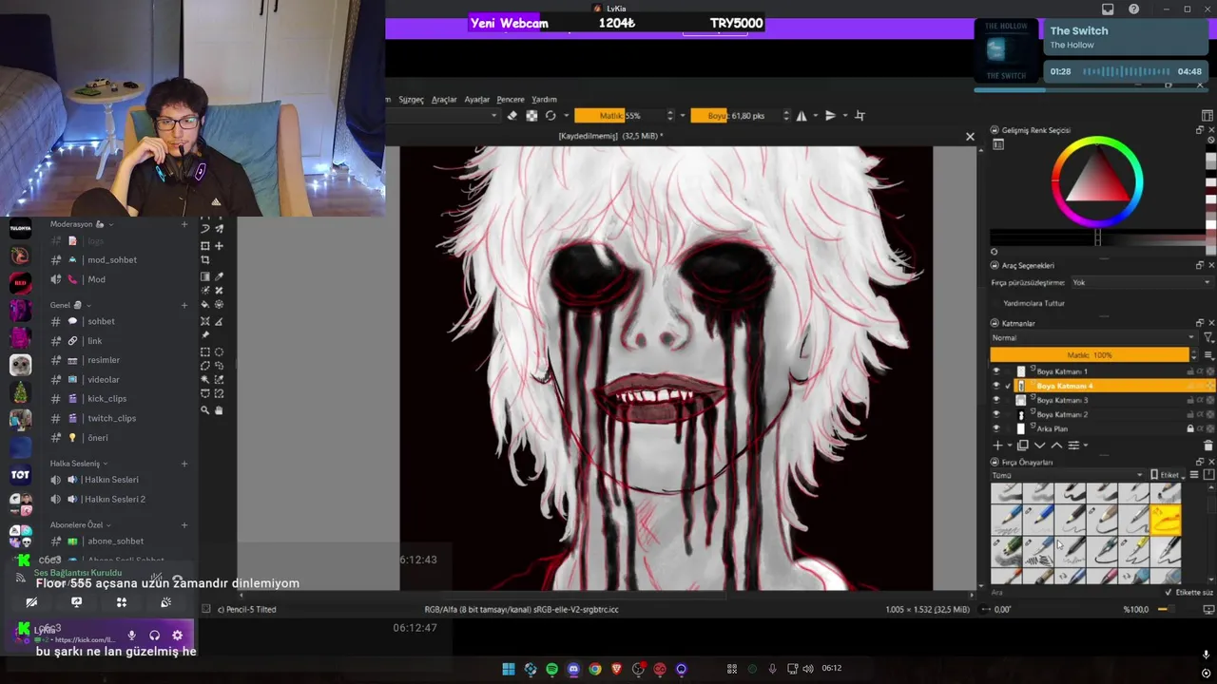Select the Reference Images pin tool

(204, 334)
